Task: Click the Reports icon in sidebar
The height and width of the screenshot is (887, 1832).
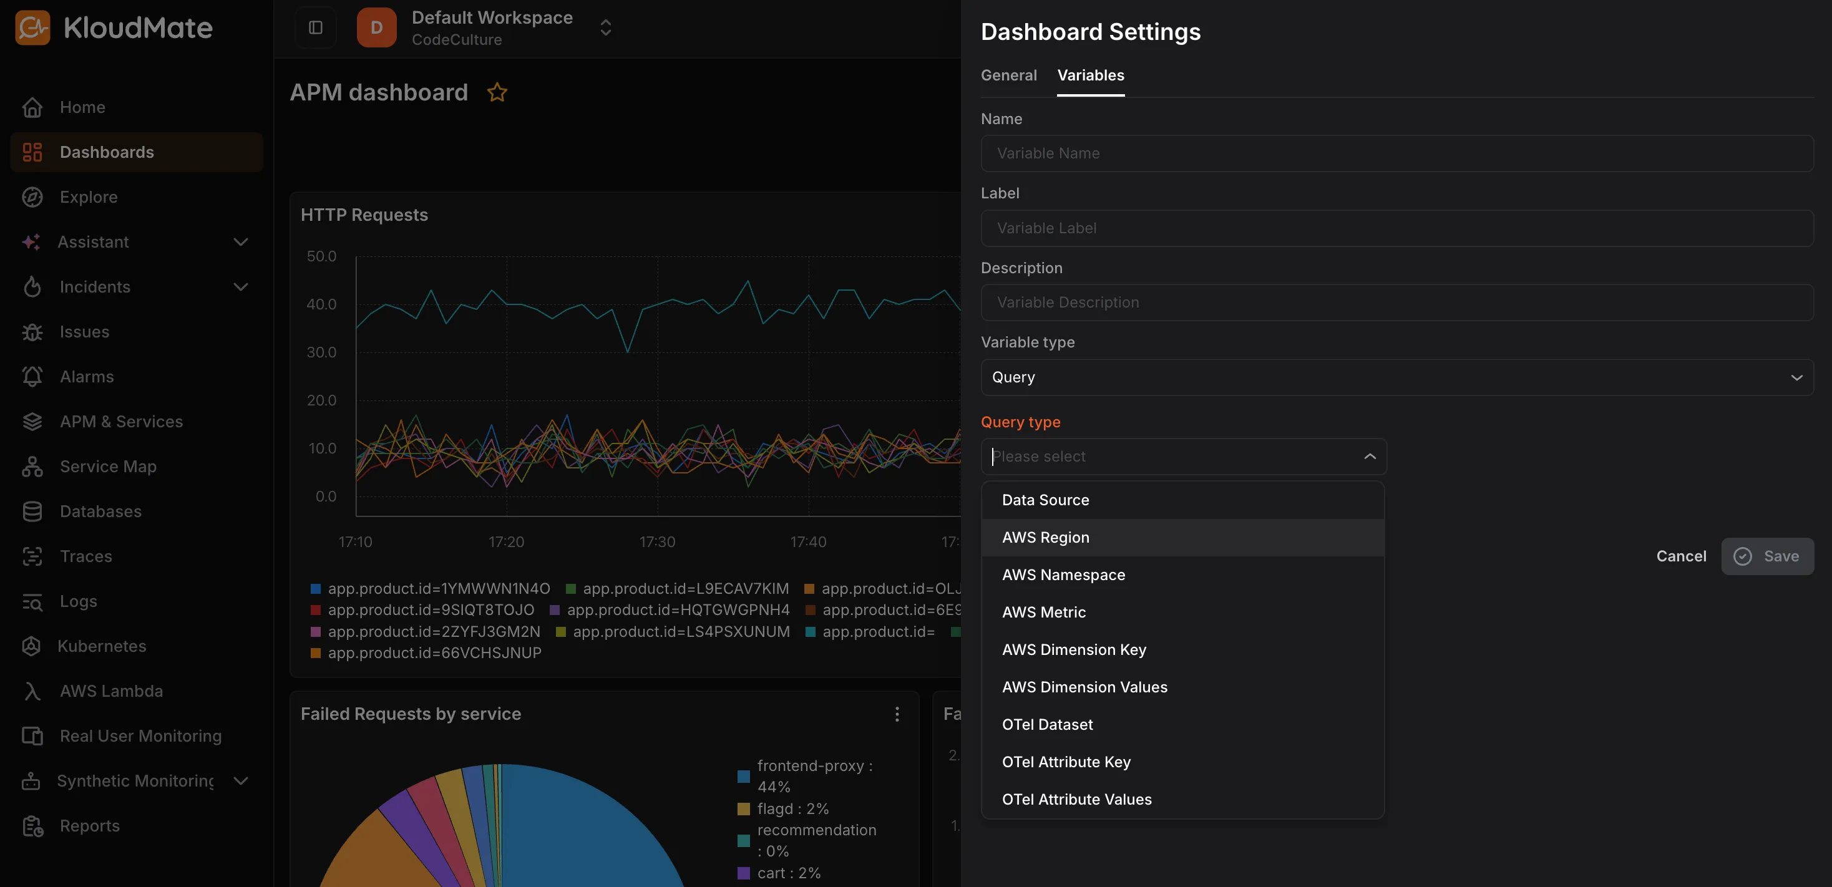Action: click(x=32, y=826)
